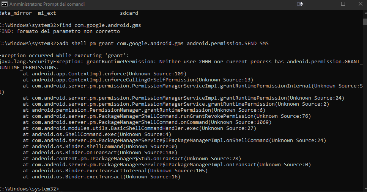The image size is (367, 192).
Task: Close the Prompt dei comandi window
Action: pyautogui.click(x=361, y=4)
